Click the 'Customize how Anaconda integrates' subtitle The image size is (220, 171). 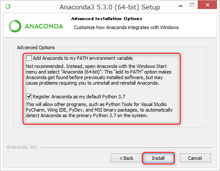point(126,27)
